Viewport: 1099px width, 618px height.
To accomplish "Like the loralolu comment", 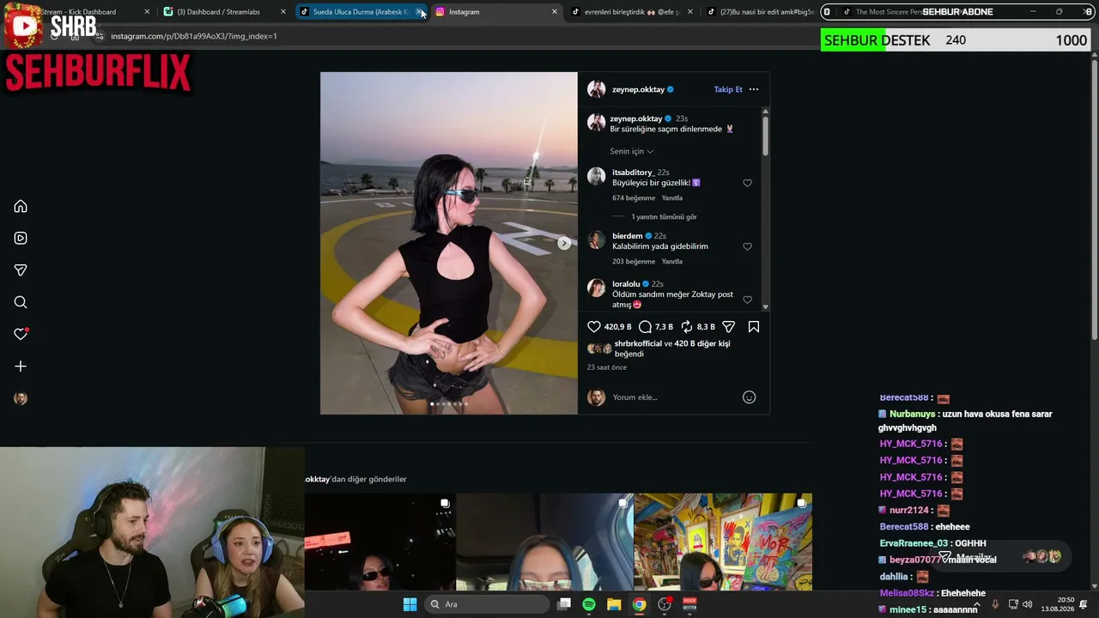I will coord(747,300).
